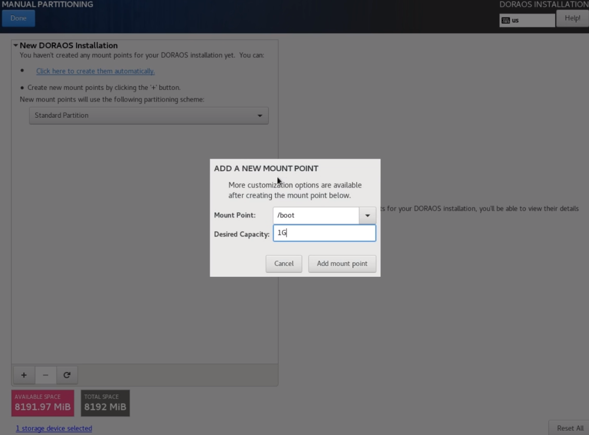Click the Available Space indicator box
Image resolution: width=589 pixels, height=435 pixels.
[x=43, y=403]
